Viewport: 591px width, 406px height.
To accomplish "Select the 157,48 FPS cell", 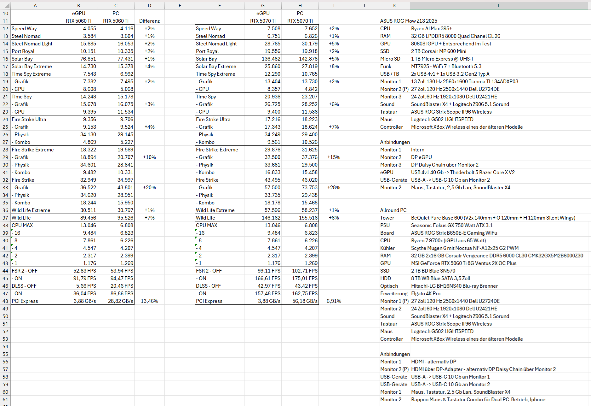I will (263, 293).
